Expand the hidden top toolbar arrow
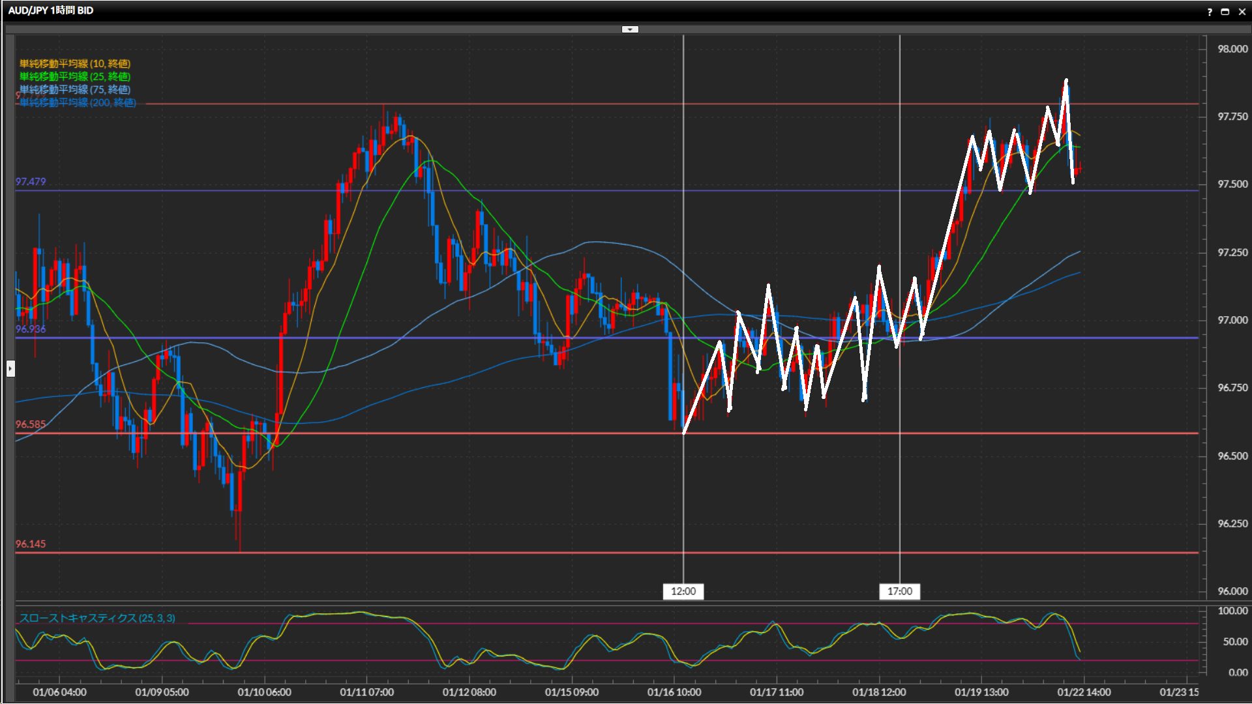This screenshot has width=1252, height=704. (630, 29)
